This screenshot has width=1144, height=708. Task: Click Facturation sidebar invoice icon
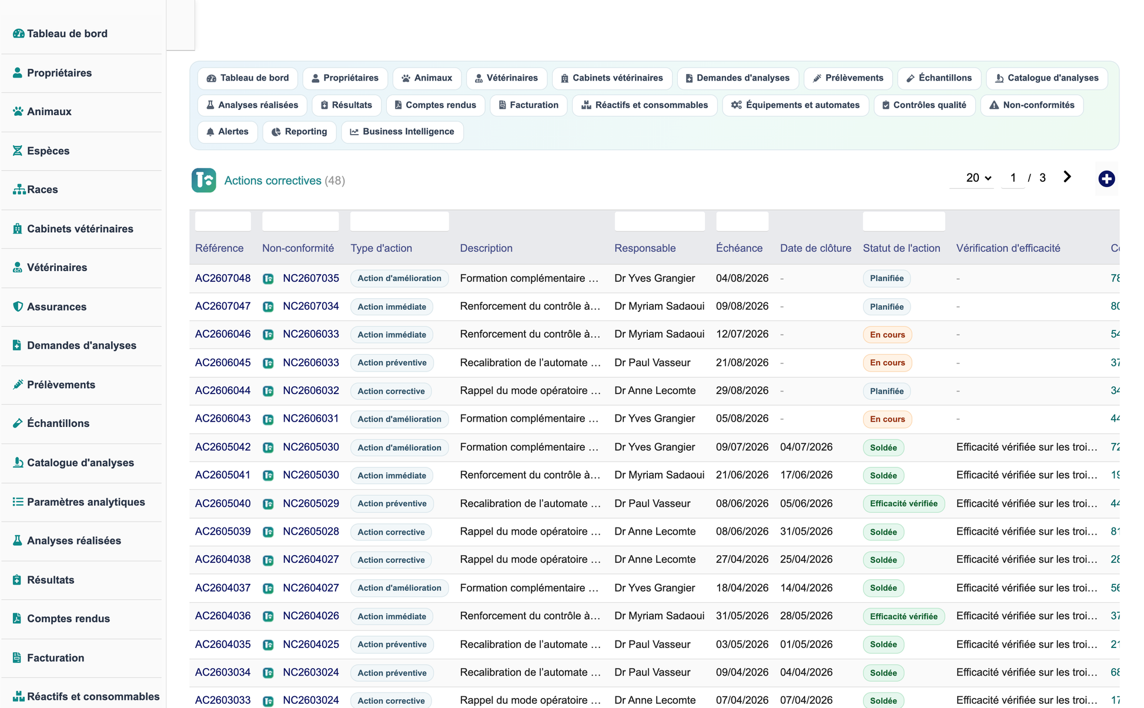tap(17, 657)
